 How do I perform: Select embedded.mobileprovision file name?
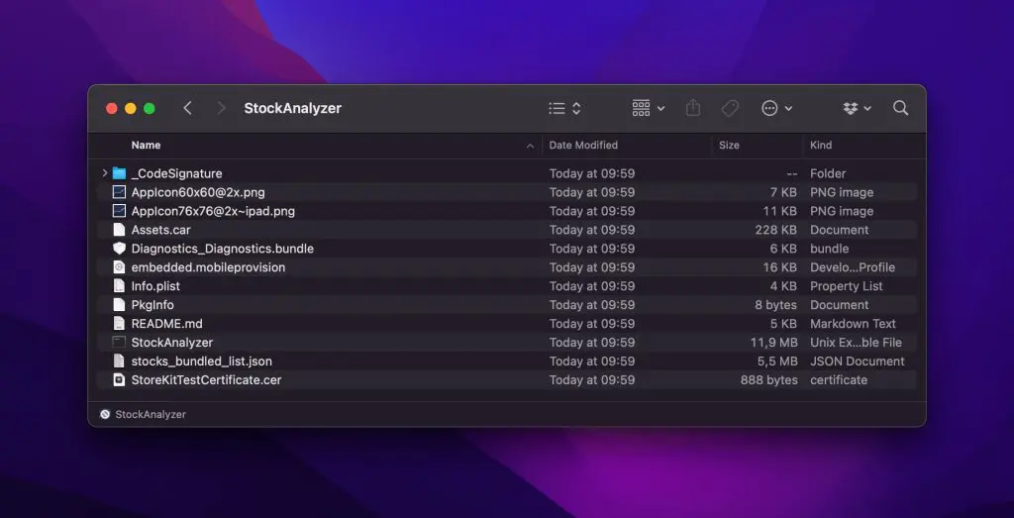tap(208, 267)
